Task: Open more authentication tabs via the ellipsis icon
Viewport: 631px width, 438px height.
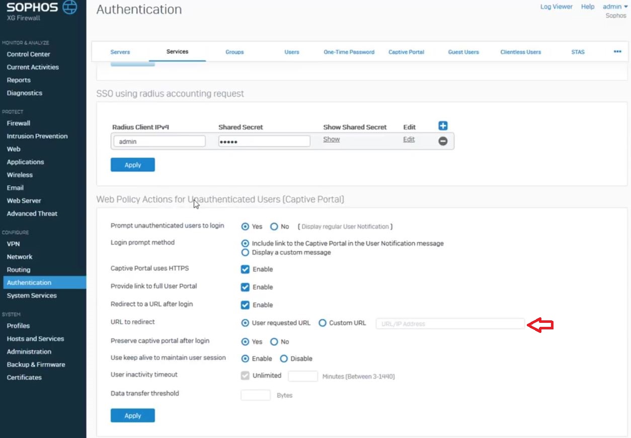Action: click(617, 52)
